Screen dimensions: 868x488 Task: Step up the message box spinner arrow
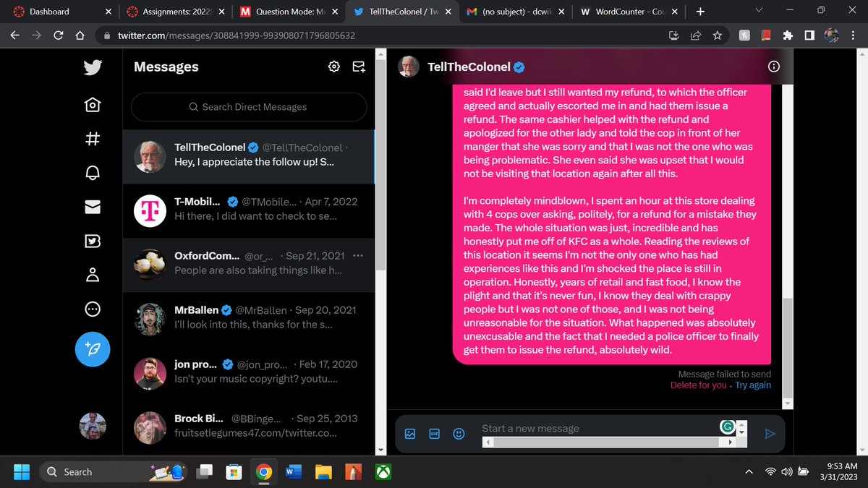(x=741, y=424)
